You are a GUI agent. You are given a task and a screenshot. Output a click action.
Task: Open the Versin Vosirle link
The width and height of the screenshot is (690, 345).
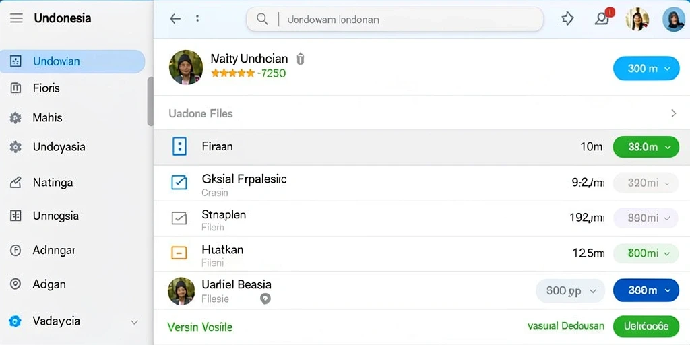coord(199,327)
